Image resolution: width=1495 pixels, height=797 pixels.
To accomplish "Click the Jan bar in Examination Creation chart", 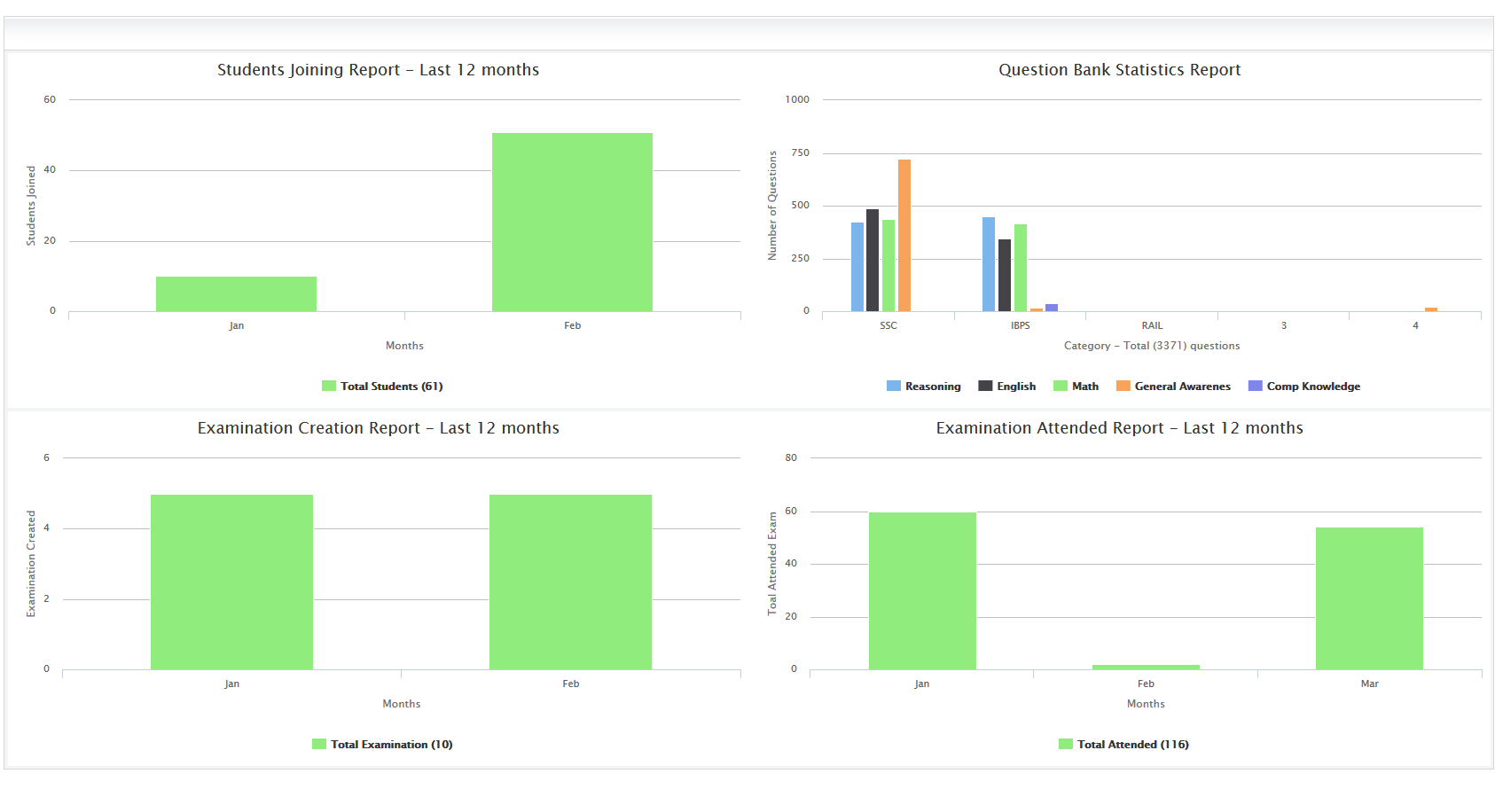I will coord(231,582).
